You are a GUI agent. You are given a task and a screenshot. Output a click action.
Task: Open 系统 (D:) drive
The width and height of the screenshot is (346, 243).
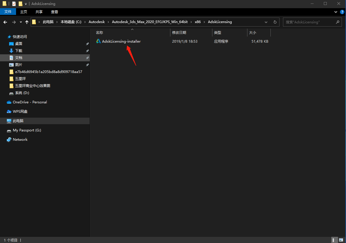[22, 93]
